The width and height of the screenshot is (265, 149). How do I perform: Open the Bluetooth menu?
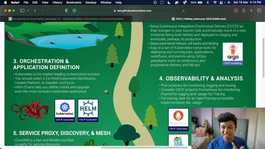pos(208,2)
